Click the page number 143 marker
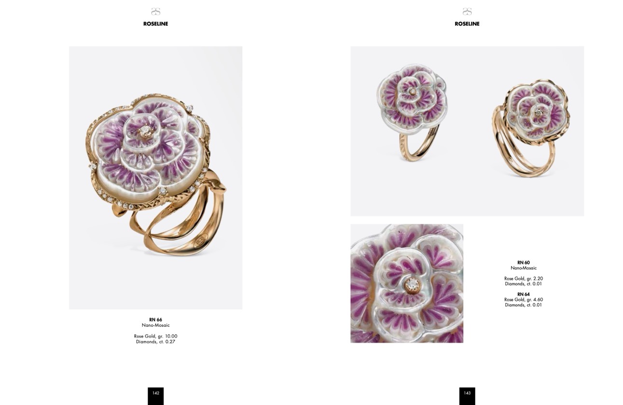Screen dimensions: 623x405 pos(467,396)
